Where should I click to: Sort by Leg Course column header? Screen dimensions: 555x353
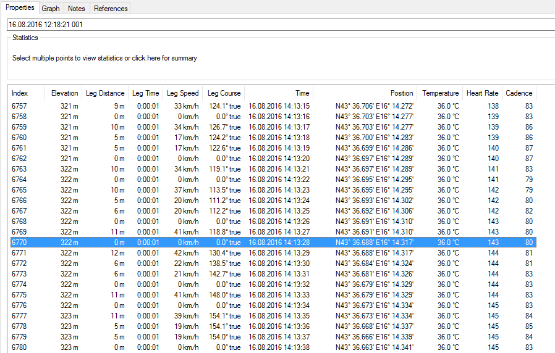pyautogui.click(x=224, y=93)
